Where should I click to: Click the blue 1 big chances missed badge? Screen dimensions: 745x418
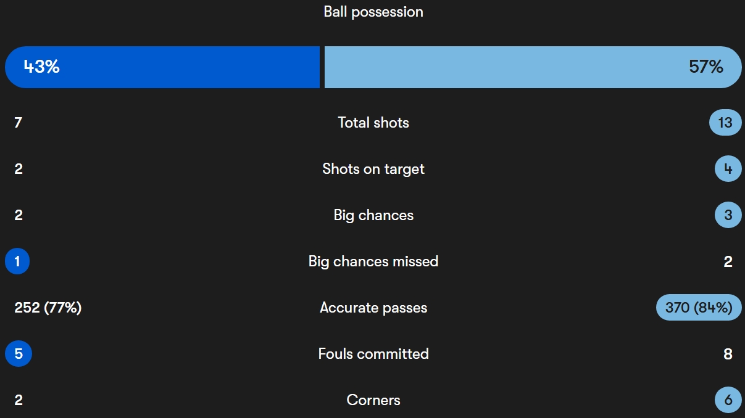[17, 261]
